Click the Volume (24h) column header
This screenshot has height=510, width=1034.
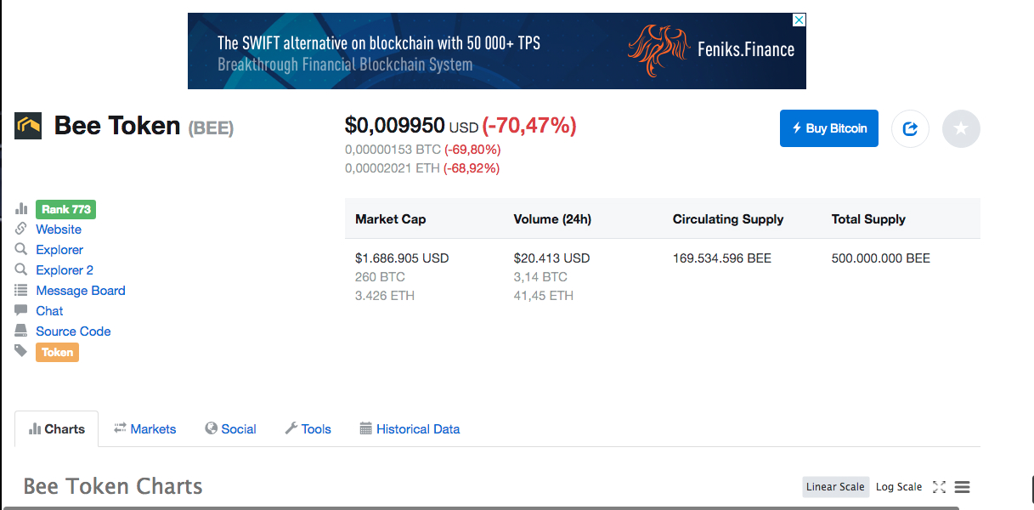pos(552,219)
